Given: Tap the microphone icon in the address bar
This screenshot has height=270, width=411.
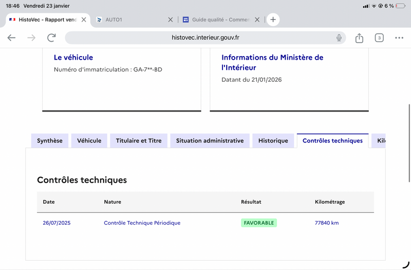Looking at the screenshot, I should click(339, 38).
